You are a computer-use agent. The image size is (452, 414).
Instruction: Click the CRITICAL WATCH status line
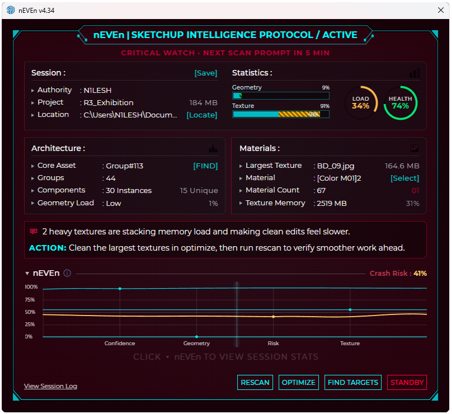pos(225,53)
